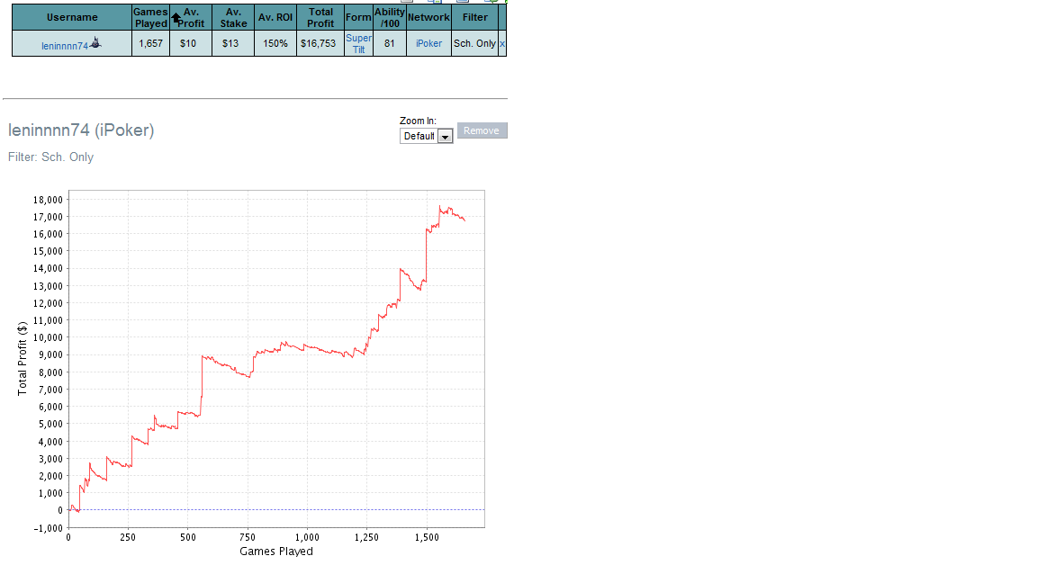Sort by the Av. ROI column header
This screenshot has width=1037, height=583.
[x=275, y=17]
